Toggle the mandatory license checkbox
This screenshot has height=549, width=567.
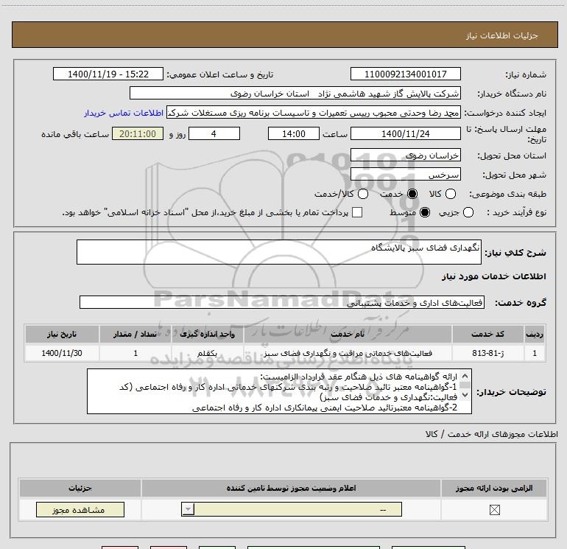tap(494, 510)
